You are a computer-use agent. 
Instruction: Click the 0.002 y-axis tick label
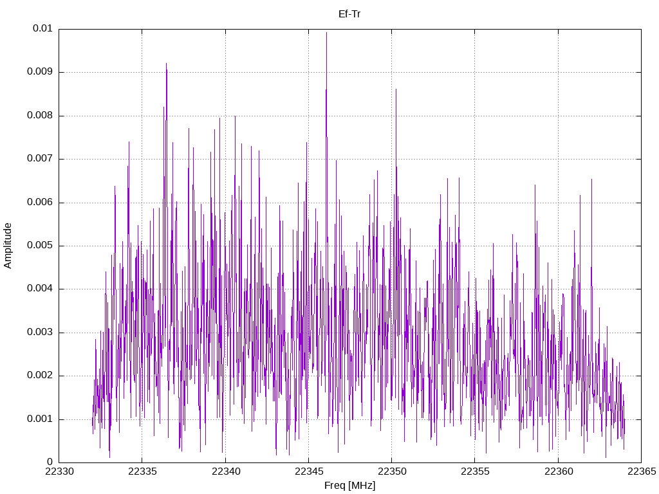[x=40, y=376]
